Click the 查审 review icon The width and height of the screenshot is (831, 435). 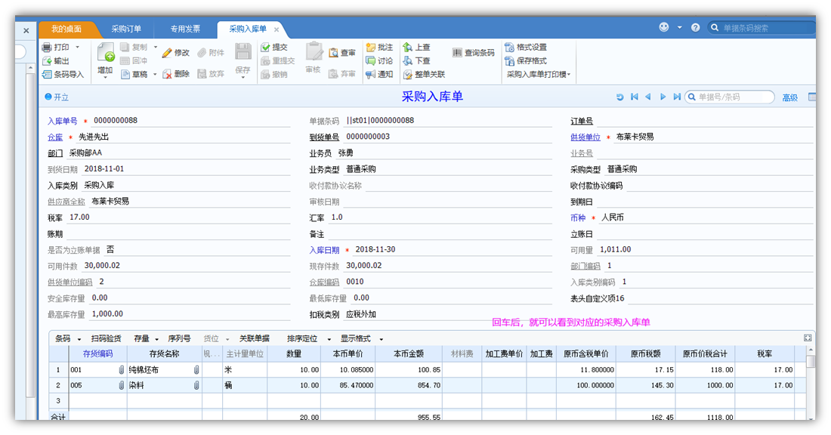coord(333,52)
